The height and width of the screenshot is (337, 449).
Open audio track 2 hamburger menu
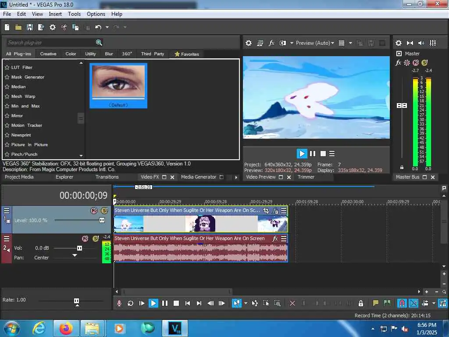tap(7, 238)
